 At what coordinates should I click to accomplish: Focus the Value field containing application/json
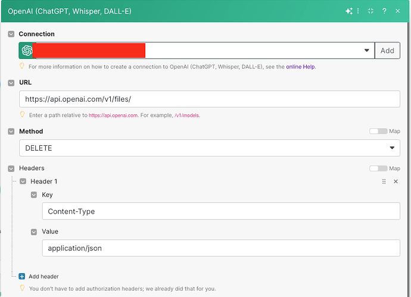tap(221, 248)
